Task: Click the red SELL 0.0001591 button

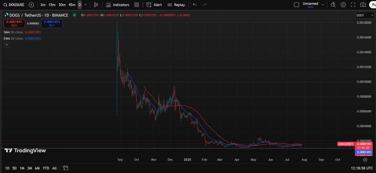Action: click(x=14, y=23)
